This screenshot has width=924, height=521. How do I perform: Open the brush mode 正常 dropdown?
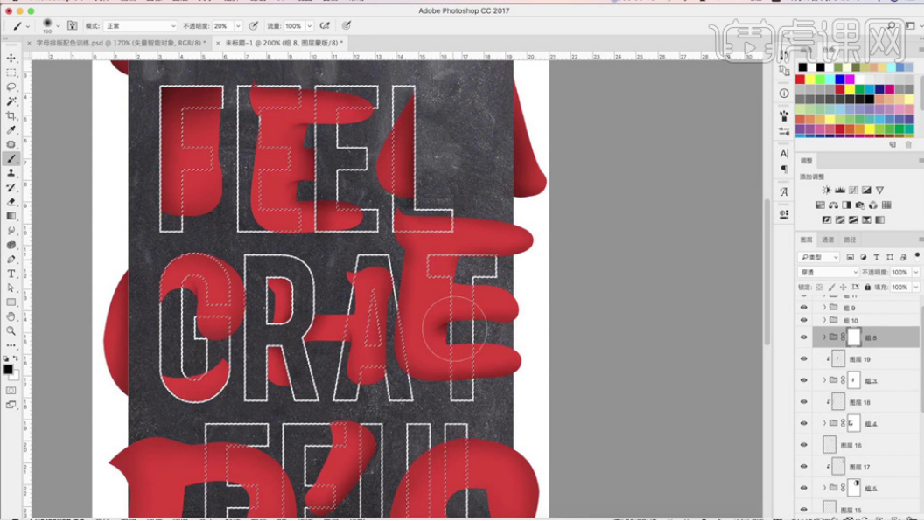(140, 26)
